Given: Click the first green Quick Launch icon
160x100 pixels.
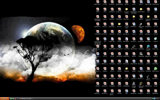Looking at the screenshot, I should [x=11, y=98].
